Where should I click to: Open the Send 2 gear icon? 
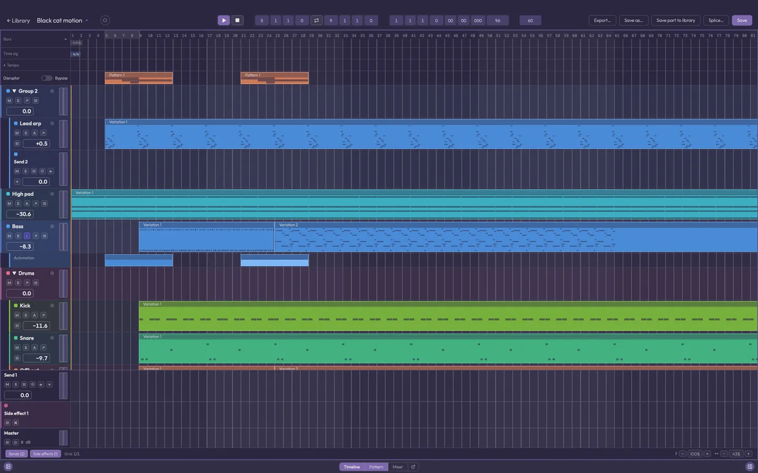(x=42, y=171)
